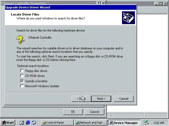
Task: Click the Locate Driver Files heading
Action: click(x=25, y=14)
